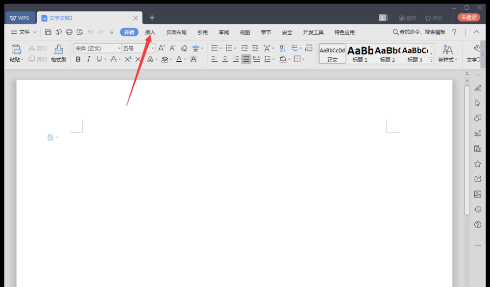Open the 审阅 tab
This screenshot has height=287, width=490.
(x=224, y=32)
